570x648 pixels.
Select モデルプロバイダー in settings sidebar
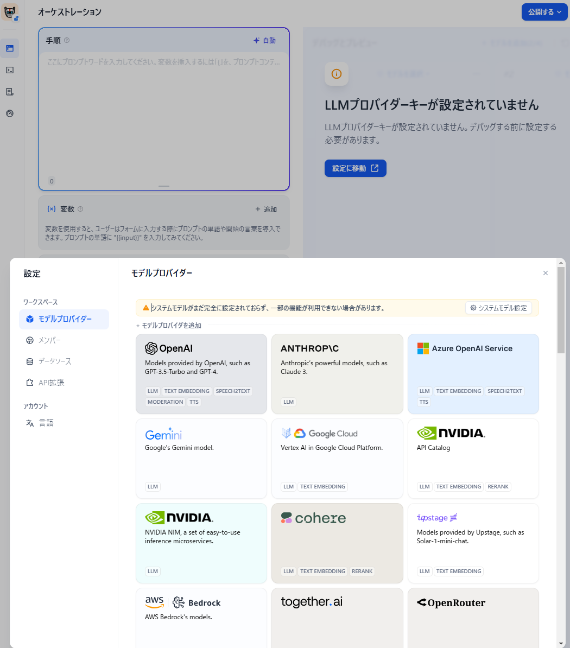(64, 319)
